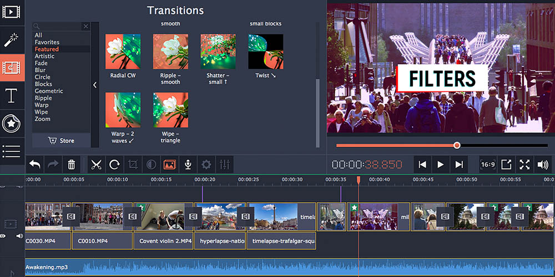Select the Ripple category
The width and height of the screenshot is (555, 277).
[x=43, y=98]
